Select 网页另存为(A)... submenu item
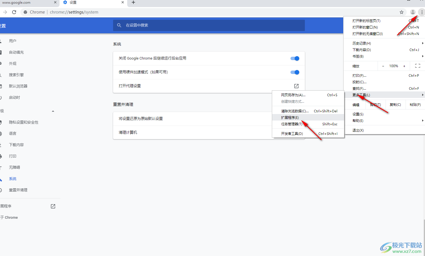This screenshot has width=425, height=256. [x=308, y=95]
